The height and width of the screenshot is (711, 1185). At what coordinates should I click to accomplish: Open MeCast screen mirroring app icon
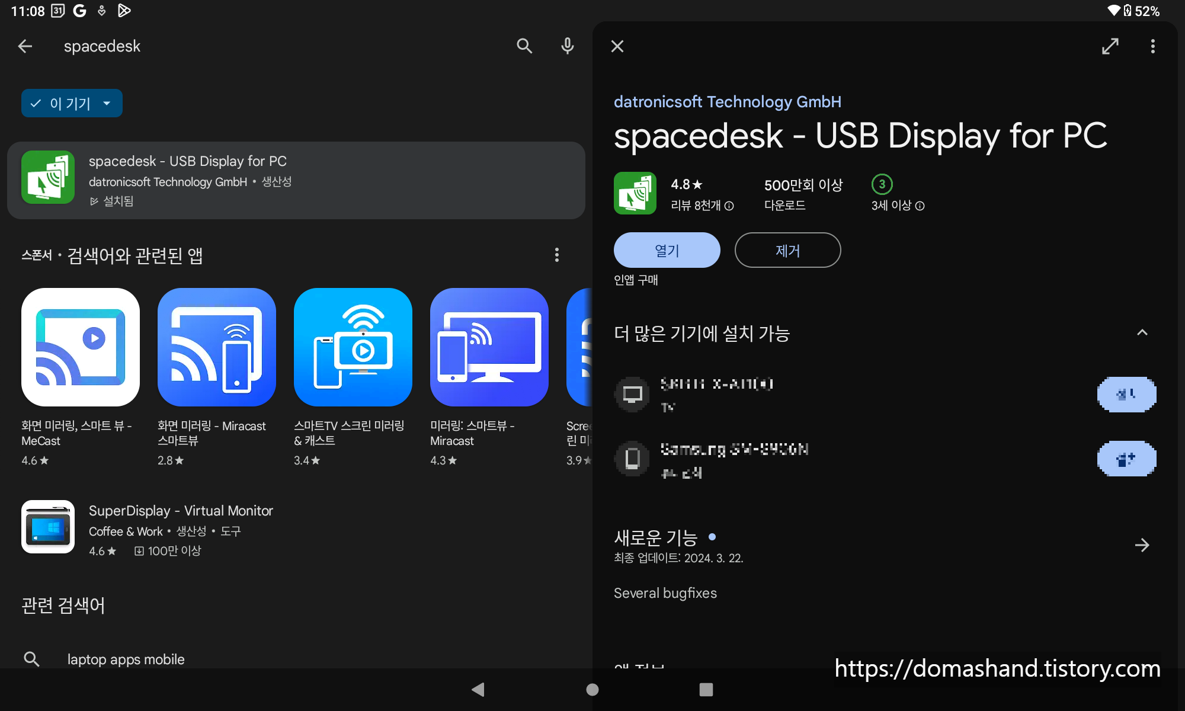[x=81, y=347]
